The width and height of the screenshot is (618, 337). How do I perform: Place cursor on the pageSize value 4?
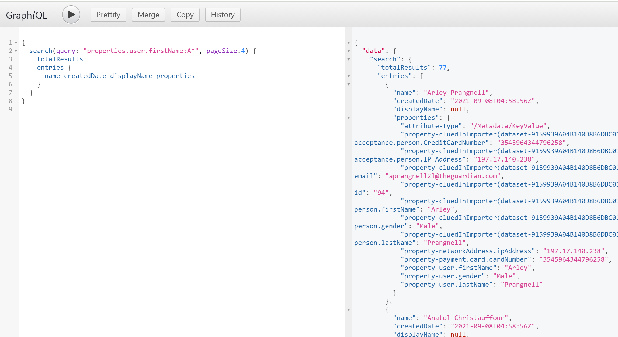tap(243, 51)
